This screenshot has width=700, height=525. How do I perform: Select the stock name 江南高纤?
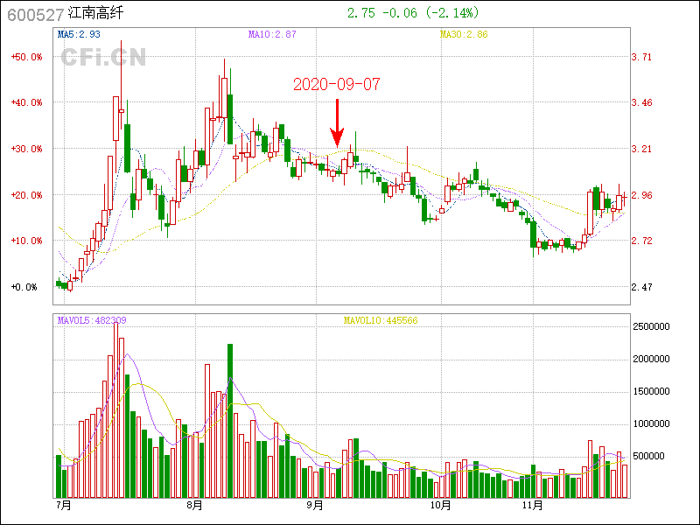(95, 13)
